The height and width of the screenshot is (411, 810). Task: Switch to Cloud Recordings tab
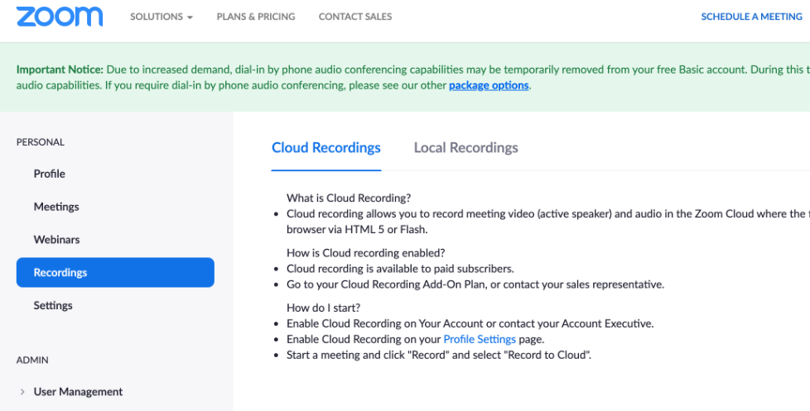[x=326, y=148]
